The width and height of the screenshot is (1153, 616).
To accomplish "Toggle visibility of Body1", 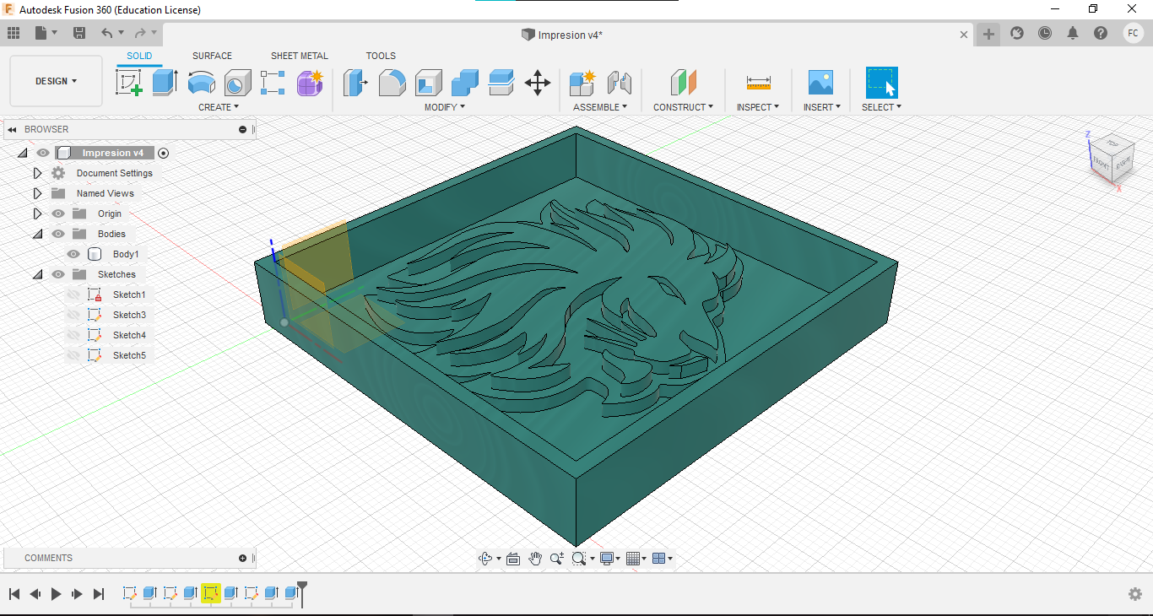I will [73, 254].
